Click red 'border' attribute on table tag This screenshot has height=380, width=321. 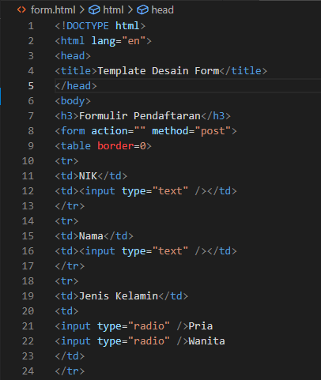point(115,146)
